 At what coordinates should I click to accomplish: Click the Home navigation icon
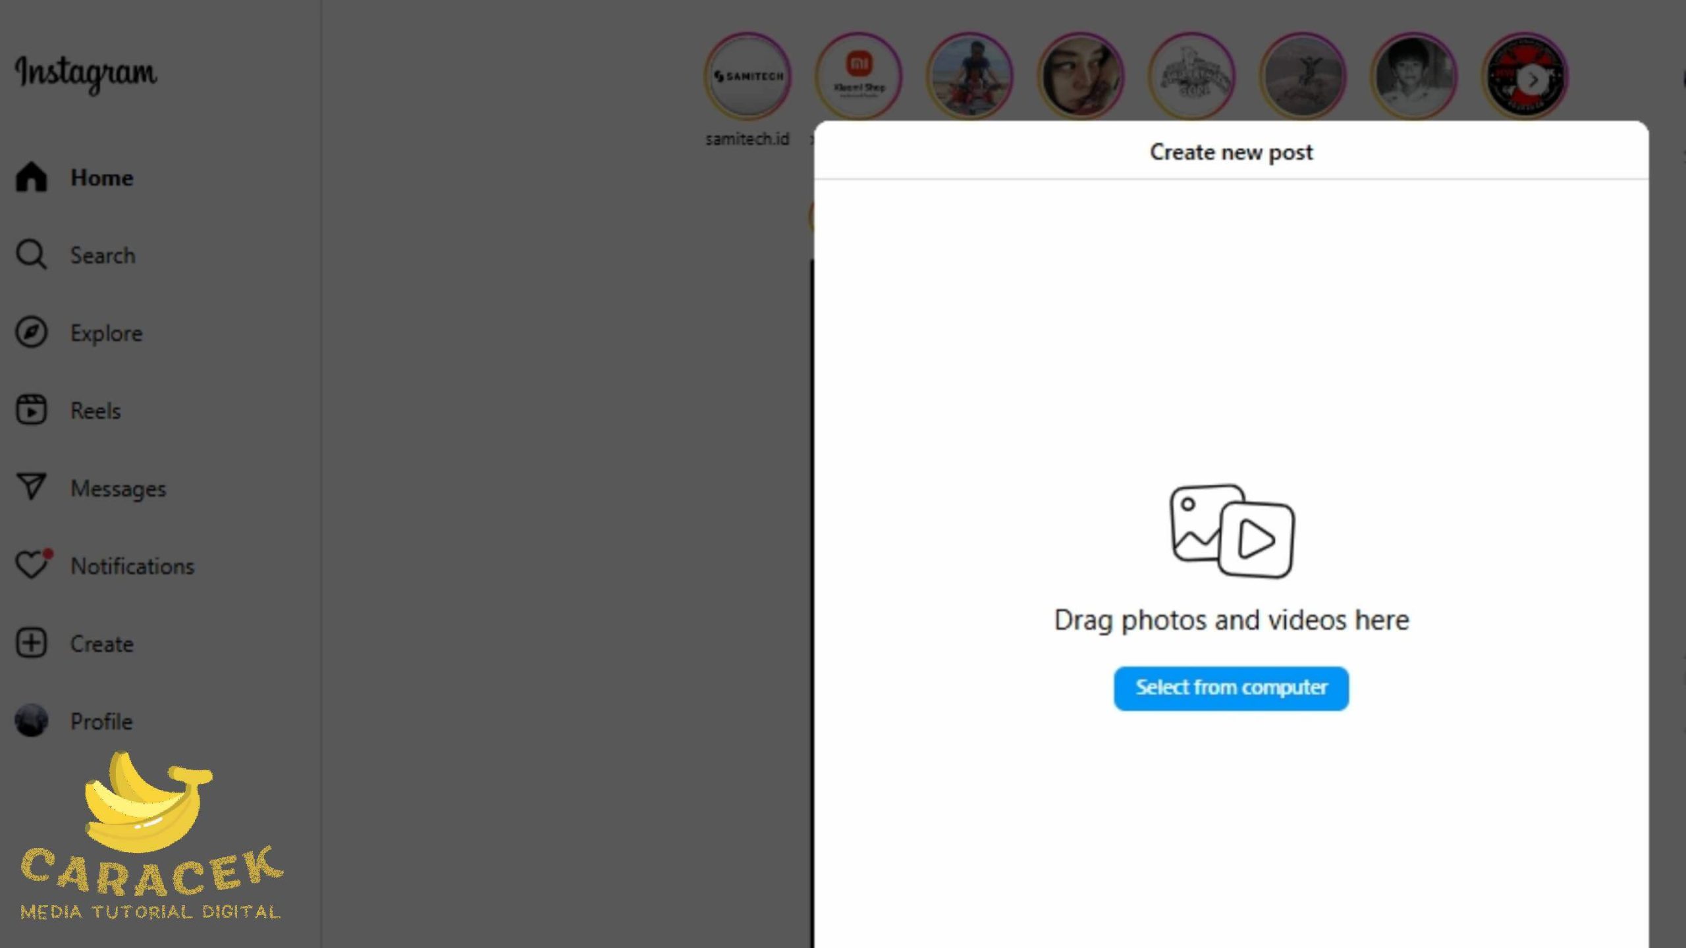[x=31, y=177]
